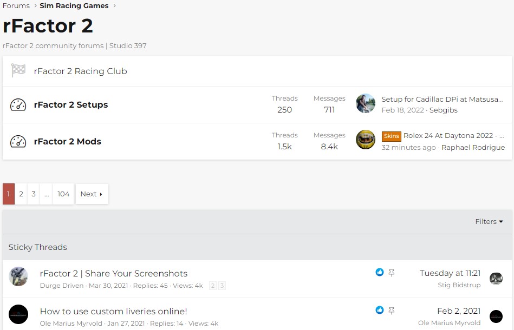Open the Sim Racing Games breadcrumb

74,5
